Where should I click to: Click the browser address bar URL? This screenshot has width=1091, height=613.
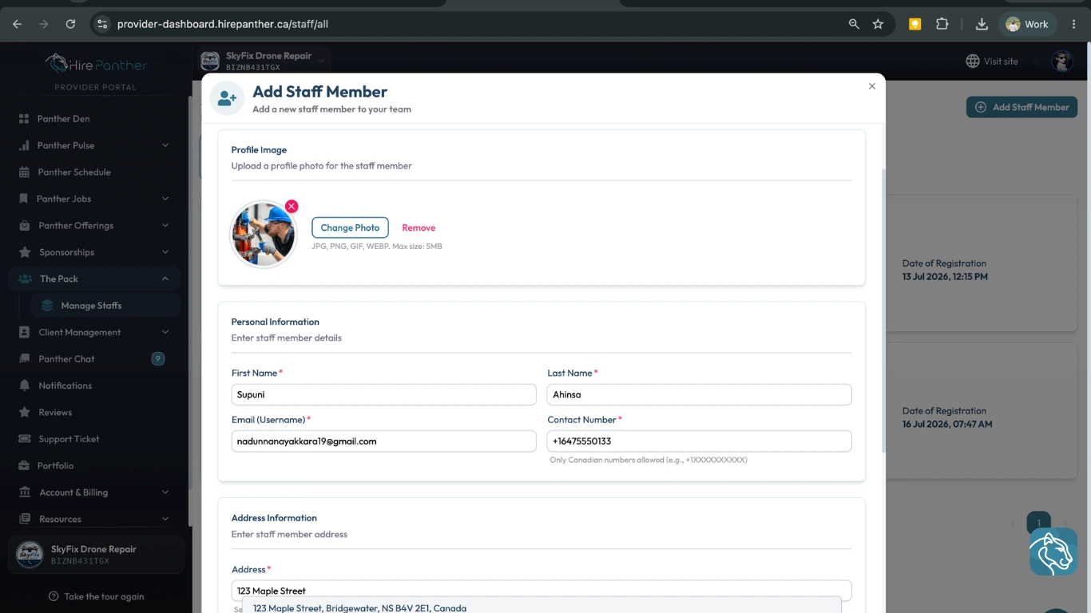(223, 24)
